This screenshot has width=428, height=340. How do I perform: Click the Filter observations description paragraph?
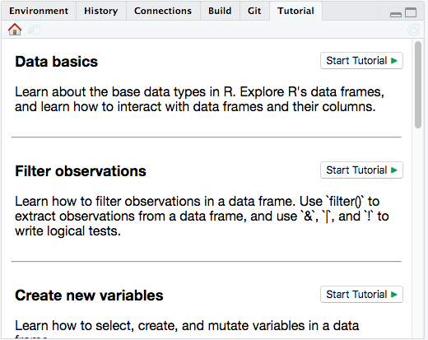point(202,217)
